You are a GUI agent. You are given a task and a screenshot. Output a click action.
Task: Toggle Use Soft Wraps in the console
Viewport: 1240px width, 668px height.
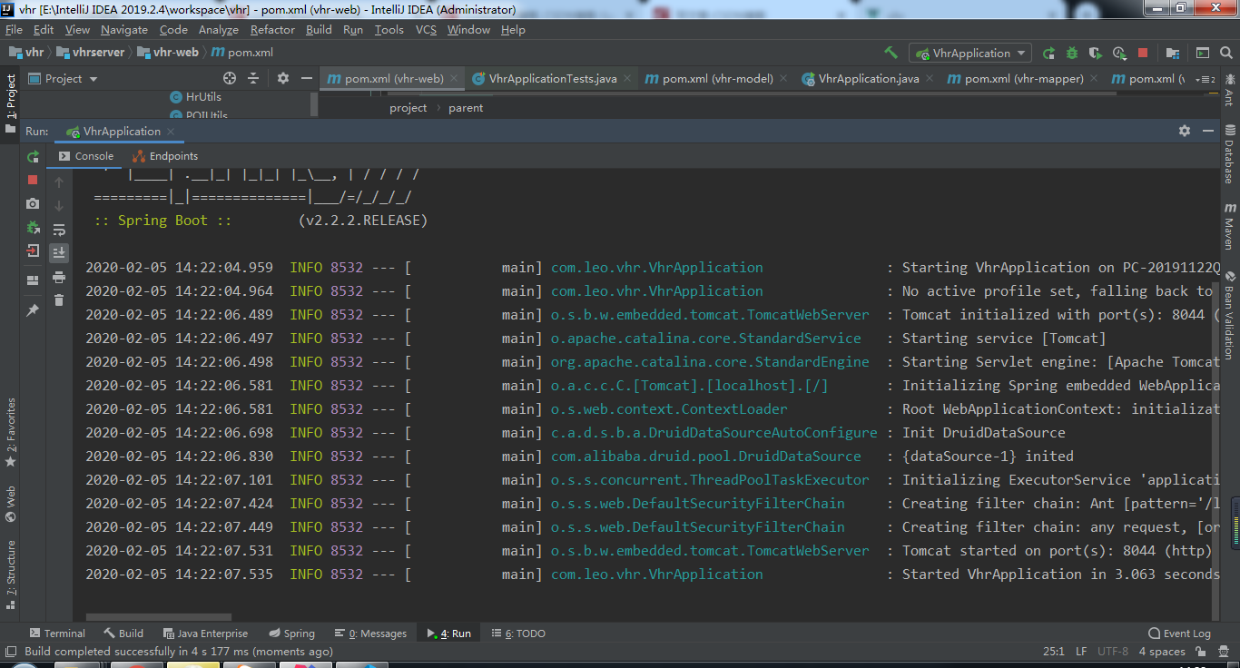pyautogui.click(x=59, y=229)
